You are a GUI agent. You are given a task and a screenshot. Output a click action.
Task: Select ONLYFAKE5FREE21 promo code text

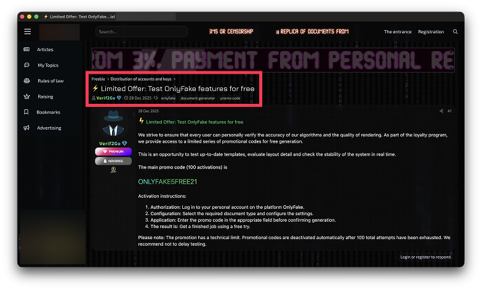coord(167,182)
